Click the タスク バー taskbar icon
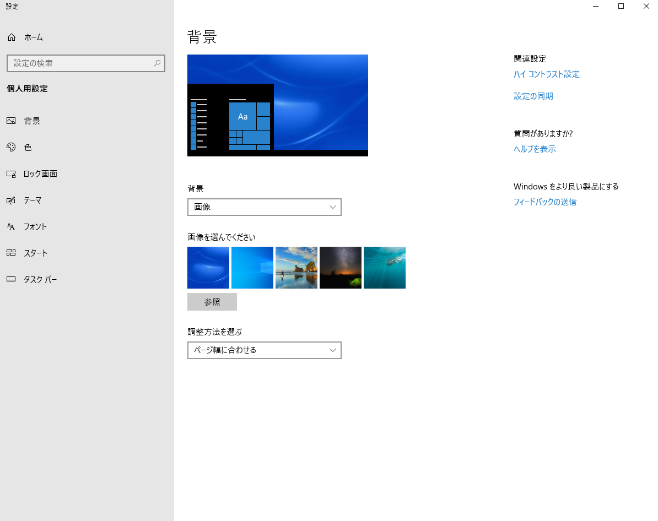 coord(11,280)
